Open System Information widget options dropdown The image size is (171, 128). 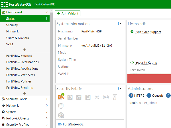pyautogui.click(x=119, y=24)
